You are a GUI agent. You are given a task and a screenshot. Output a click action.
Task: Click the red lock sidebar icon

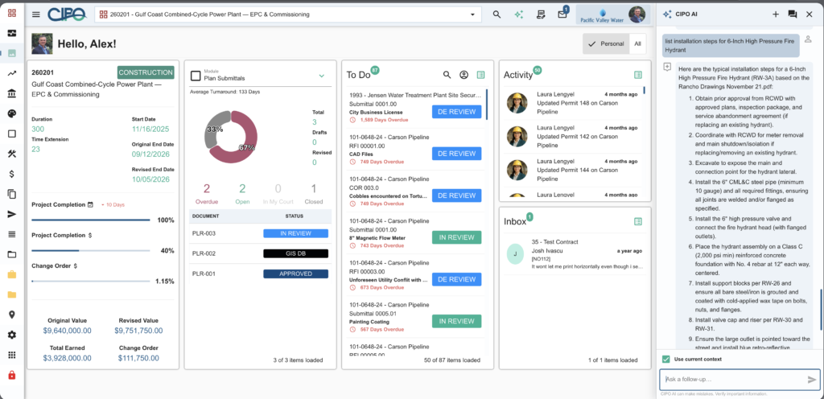point(11,376)
